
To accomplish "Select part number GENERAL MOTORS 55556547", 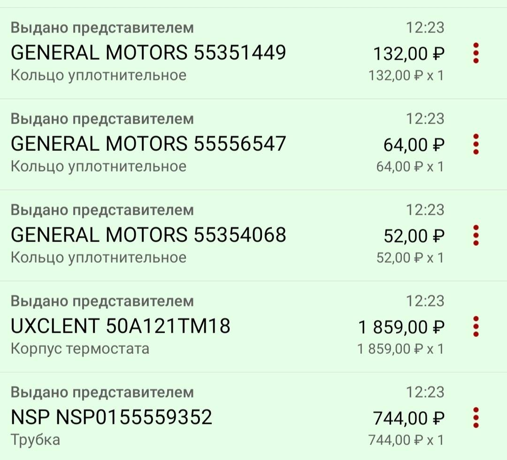I will tap(148, 144).
